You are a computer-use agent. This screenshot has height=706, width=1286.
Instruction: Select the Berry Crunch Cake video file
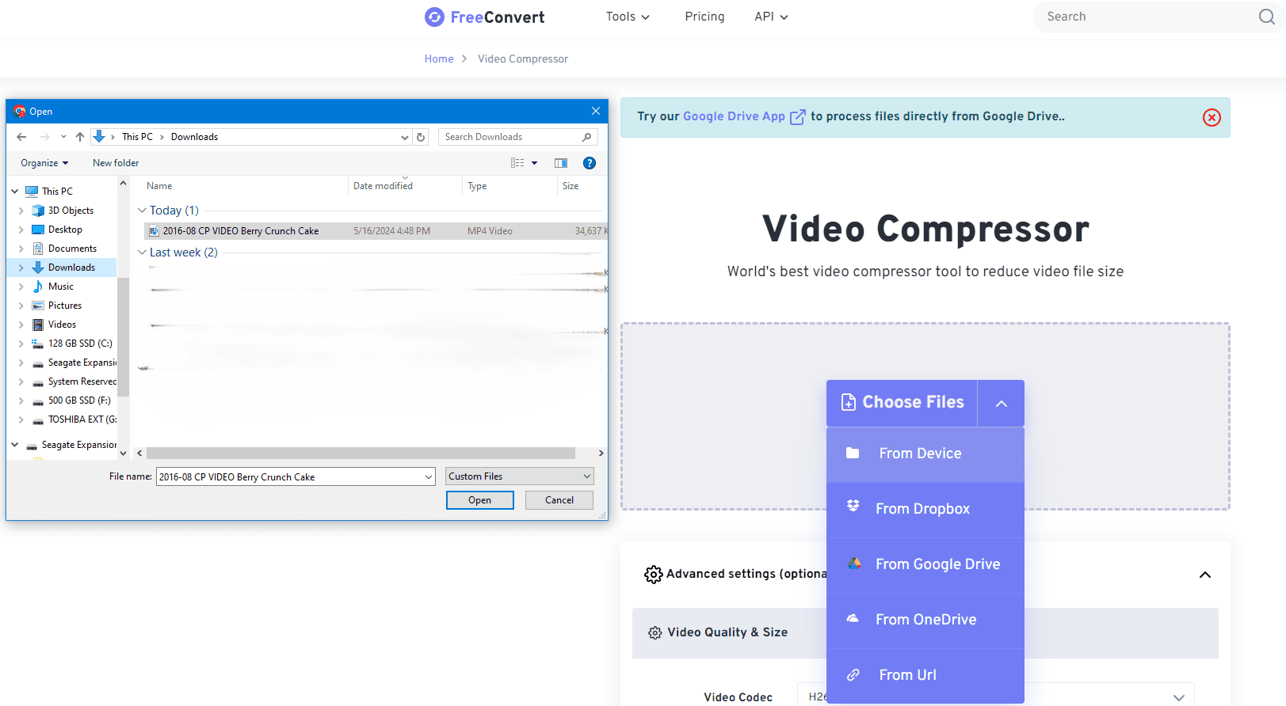241,231
